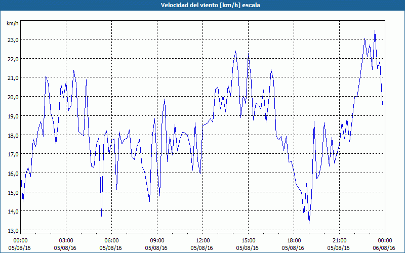Click the 23,0 y-axis value
The image size is (405, 253).
(13, 40)
